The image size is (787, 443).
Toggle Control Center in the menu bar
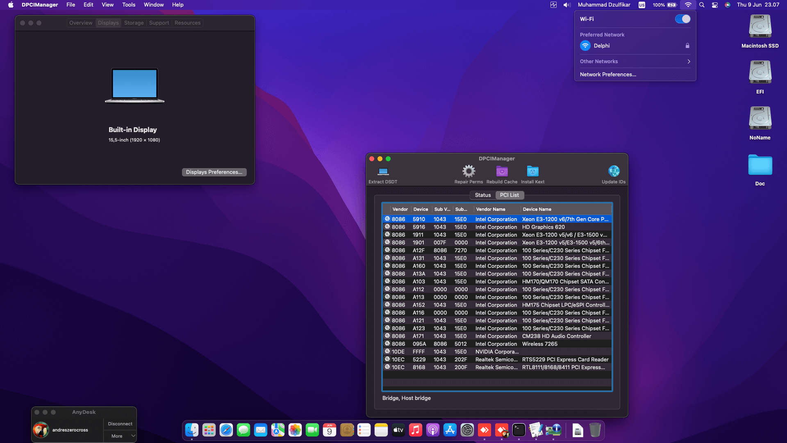[715, 5]
